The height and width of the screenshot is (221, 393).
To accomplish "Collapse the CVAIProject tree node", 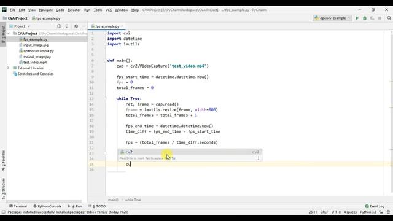I will click(x=9, y=33).
